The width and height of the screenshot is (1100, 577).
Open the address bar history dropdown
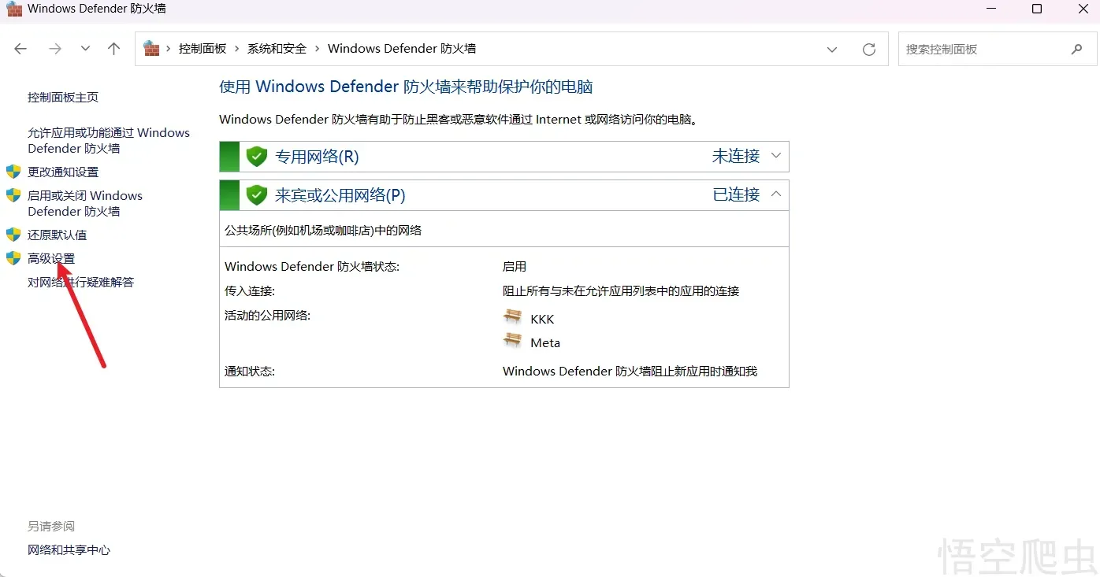(x=832, y=50)
